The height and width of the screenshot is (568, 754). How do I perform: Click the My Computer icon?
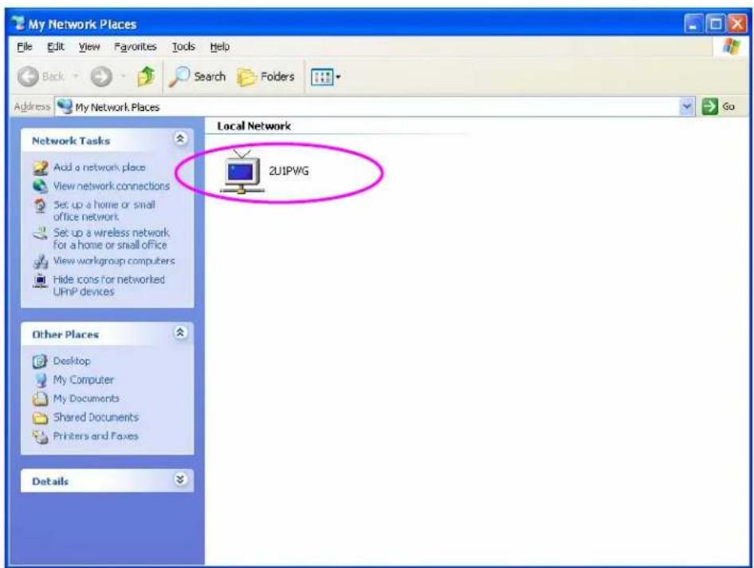tap(41, 381)
